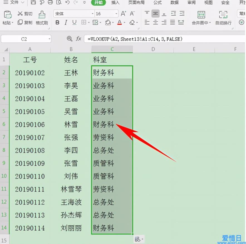Click the undo arrow icon
This screenshot has width=246, height=244.
tap(67, 3)
